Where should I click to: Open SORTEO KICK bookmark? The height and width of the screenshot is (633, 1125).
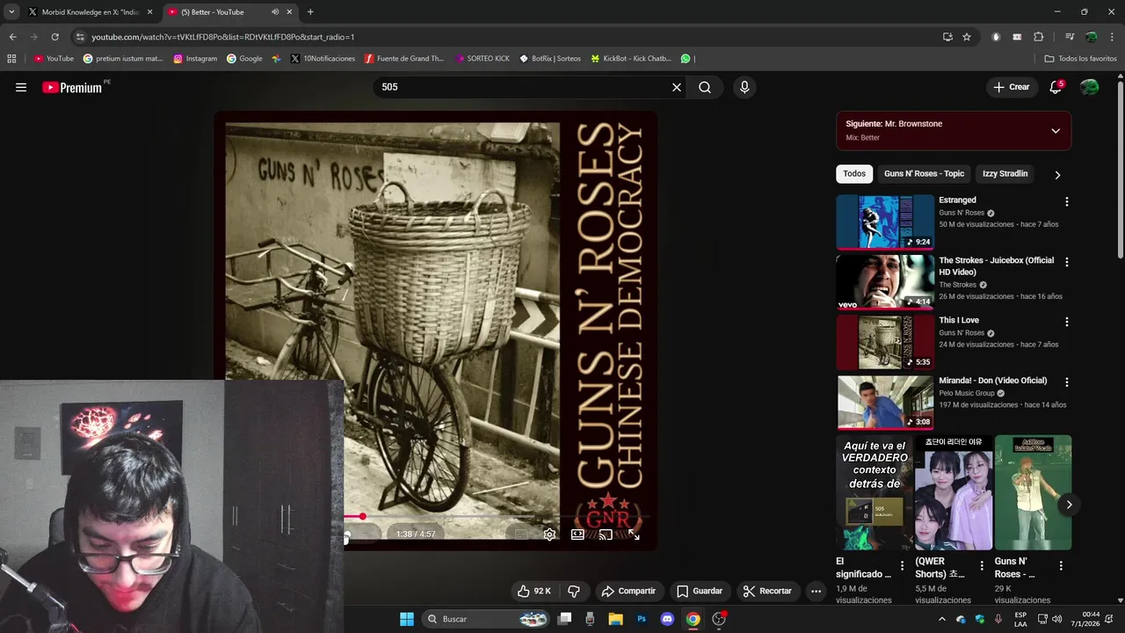[483, 59]
